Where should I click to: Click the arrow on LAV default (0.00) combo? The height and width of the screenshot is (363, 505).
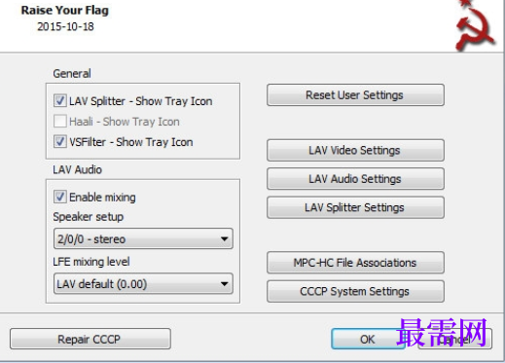[224, 284]
